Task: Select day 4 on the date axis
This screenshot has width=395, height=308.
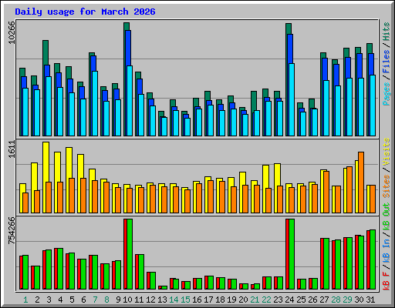Action: [60, 300]
